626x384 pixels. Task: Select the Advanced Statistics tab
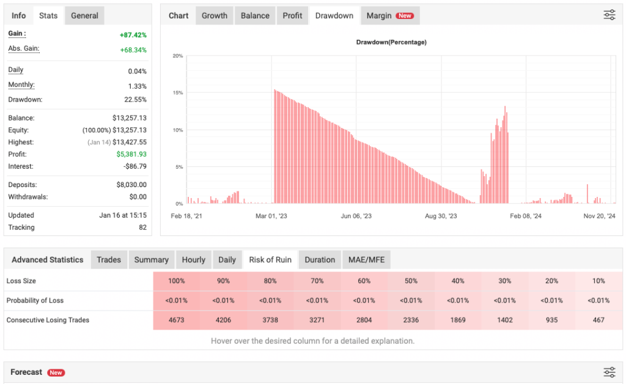pos(47,259)
